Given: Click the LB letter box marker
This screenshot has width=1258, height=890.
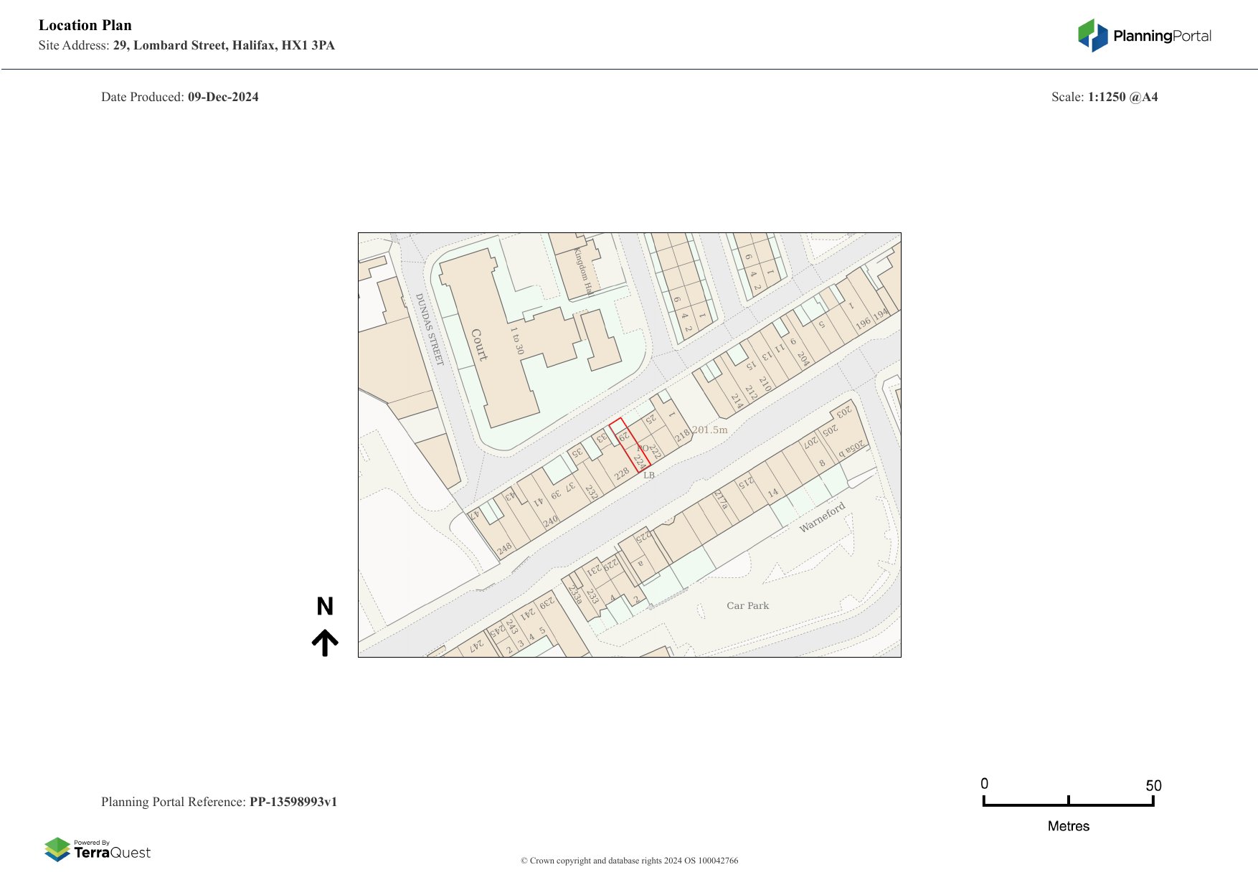Looking at the screenshot, I should click(x=649, y=475).
